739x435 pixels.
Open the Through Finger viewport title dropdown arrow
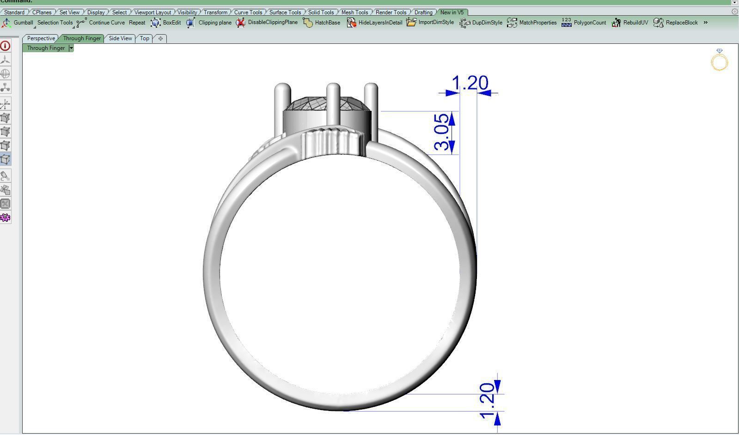point(71,48)
